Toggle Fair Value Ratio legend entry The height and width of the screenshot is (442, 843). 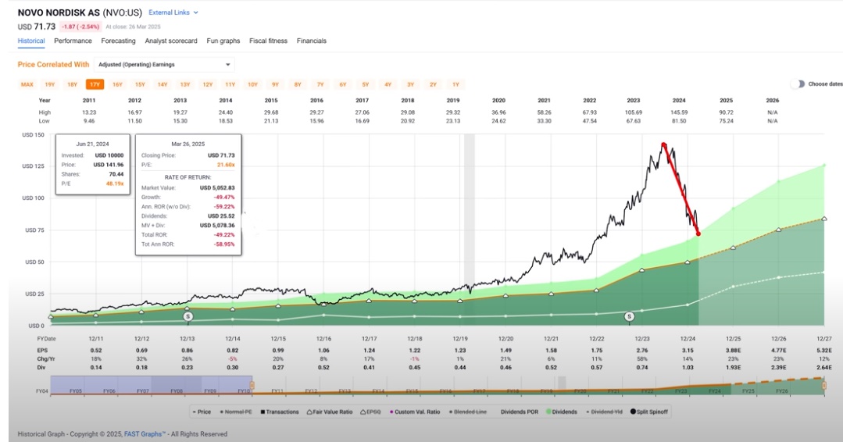pyautogui.click(x=330, y=412)
